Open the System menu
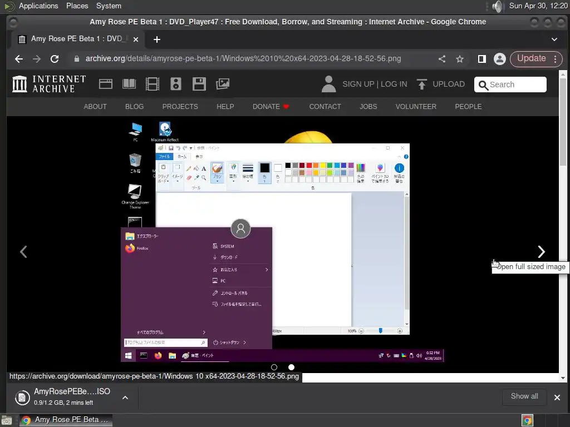This screenshot has width=570, height=427. [109, 6]
